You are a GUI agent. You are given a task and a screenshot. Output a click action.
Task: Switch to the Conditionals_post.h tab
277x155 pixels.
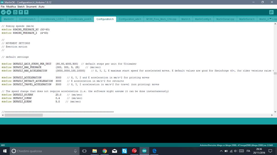click(80, 19)
